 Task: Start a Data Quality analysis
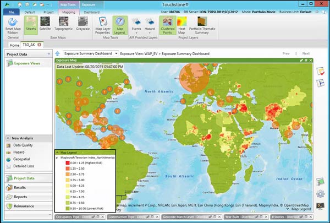click(x=23, y=145)
